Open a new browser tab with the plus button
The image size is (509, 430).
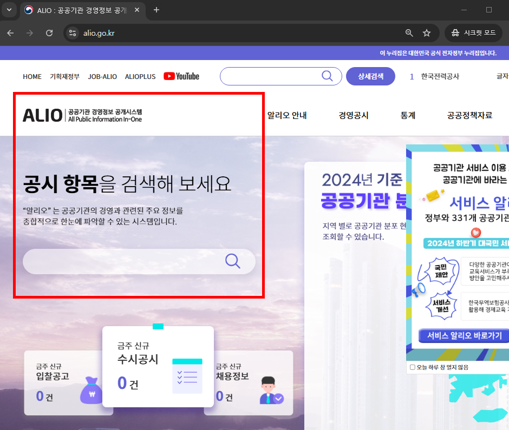[156, 10]
